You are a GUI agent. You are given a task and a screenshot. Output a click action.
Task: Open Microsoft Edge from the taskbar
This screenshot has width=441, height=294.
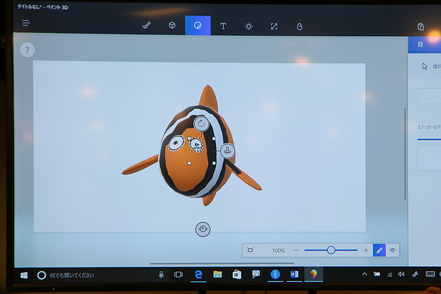(x=198, y=274)
